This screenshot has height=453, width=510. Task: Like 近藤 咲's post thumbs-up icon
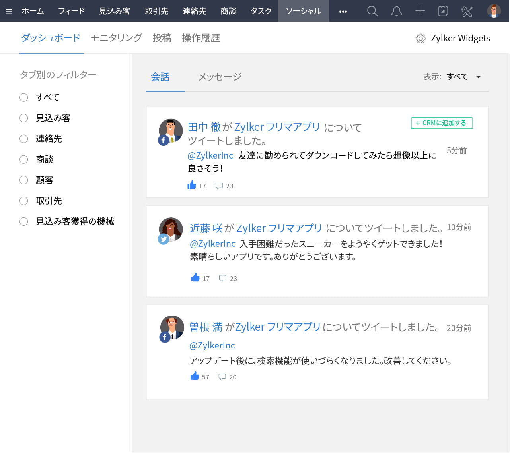click(x=195, y=277)
